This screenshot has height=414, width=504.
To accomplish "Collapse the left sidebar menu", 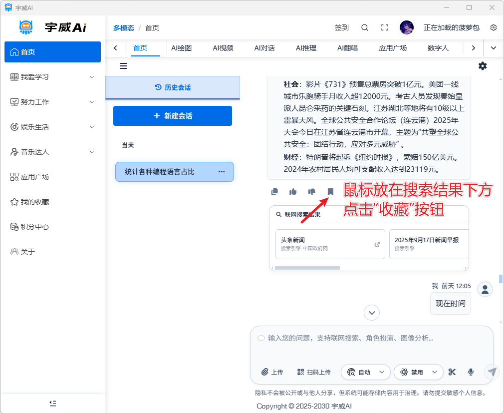I will click(53, 403).
